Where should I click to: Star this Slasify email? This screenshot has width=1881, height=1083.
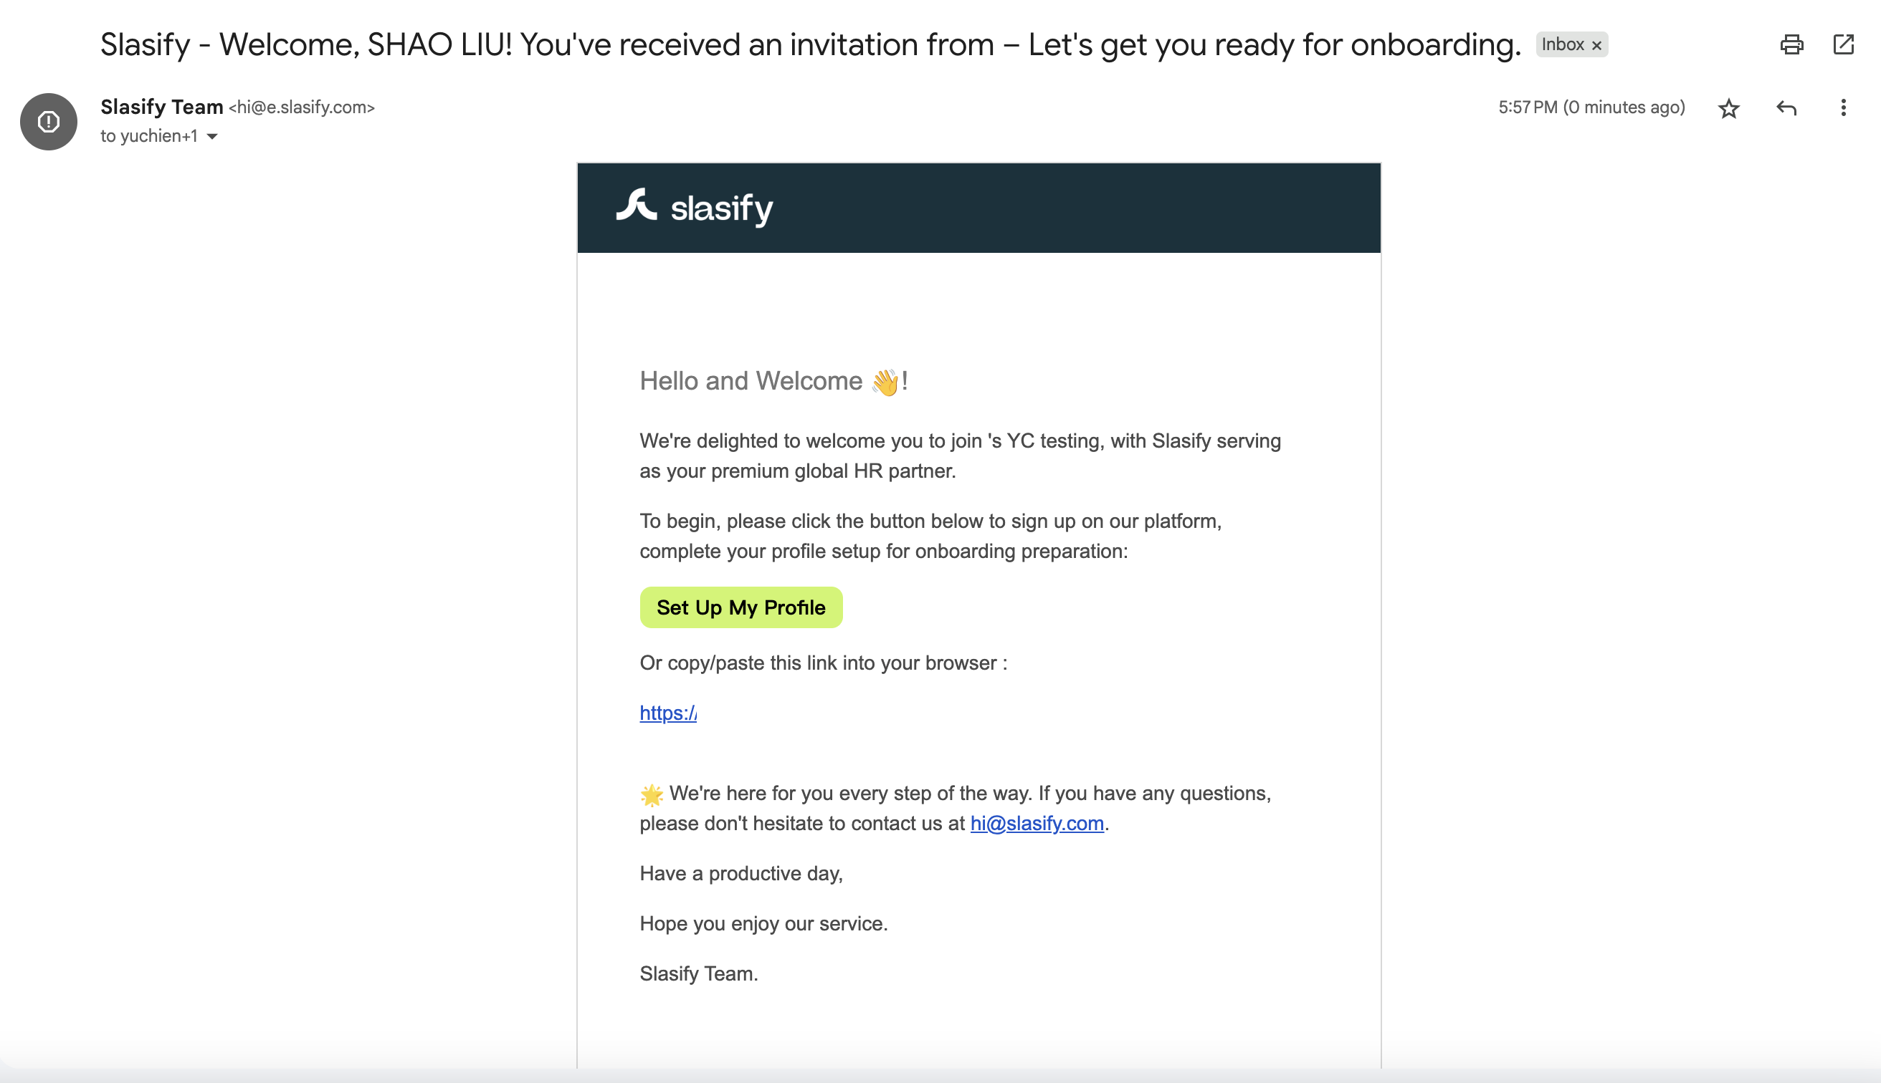(1728, 109)
